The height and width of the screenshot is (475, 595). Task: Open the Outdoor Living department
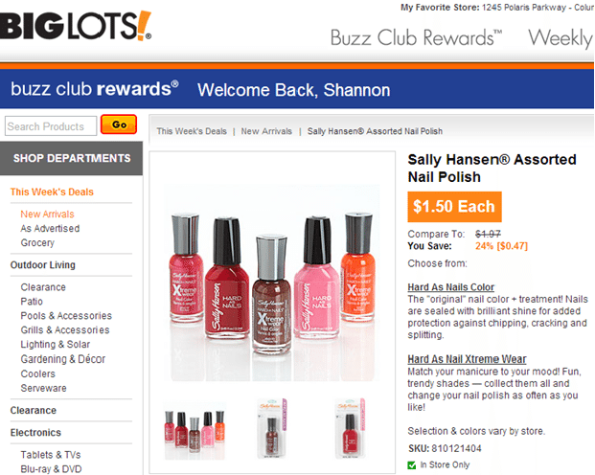[x=43, y=265]
